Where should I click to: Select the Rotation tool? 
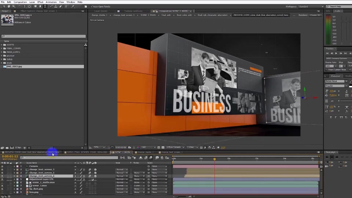[x=20, y=7]
